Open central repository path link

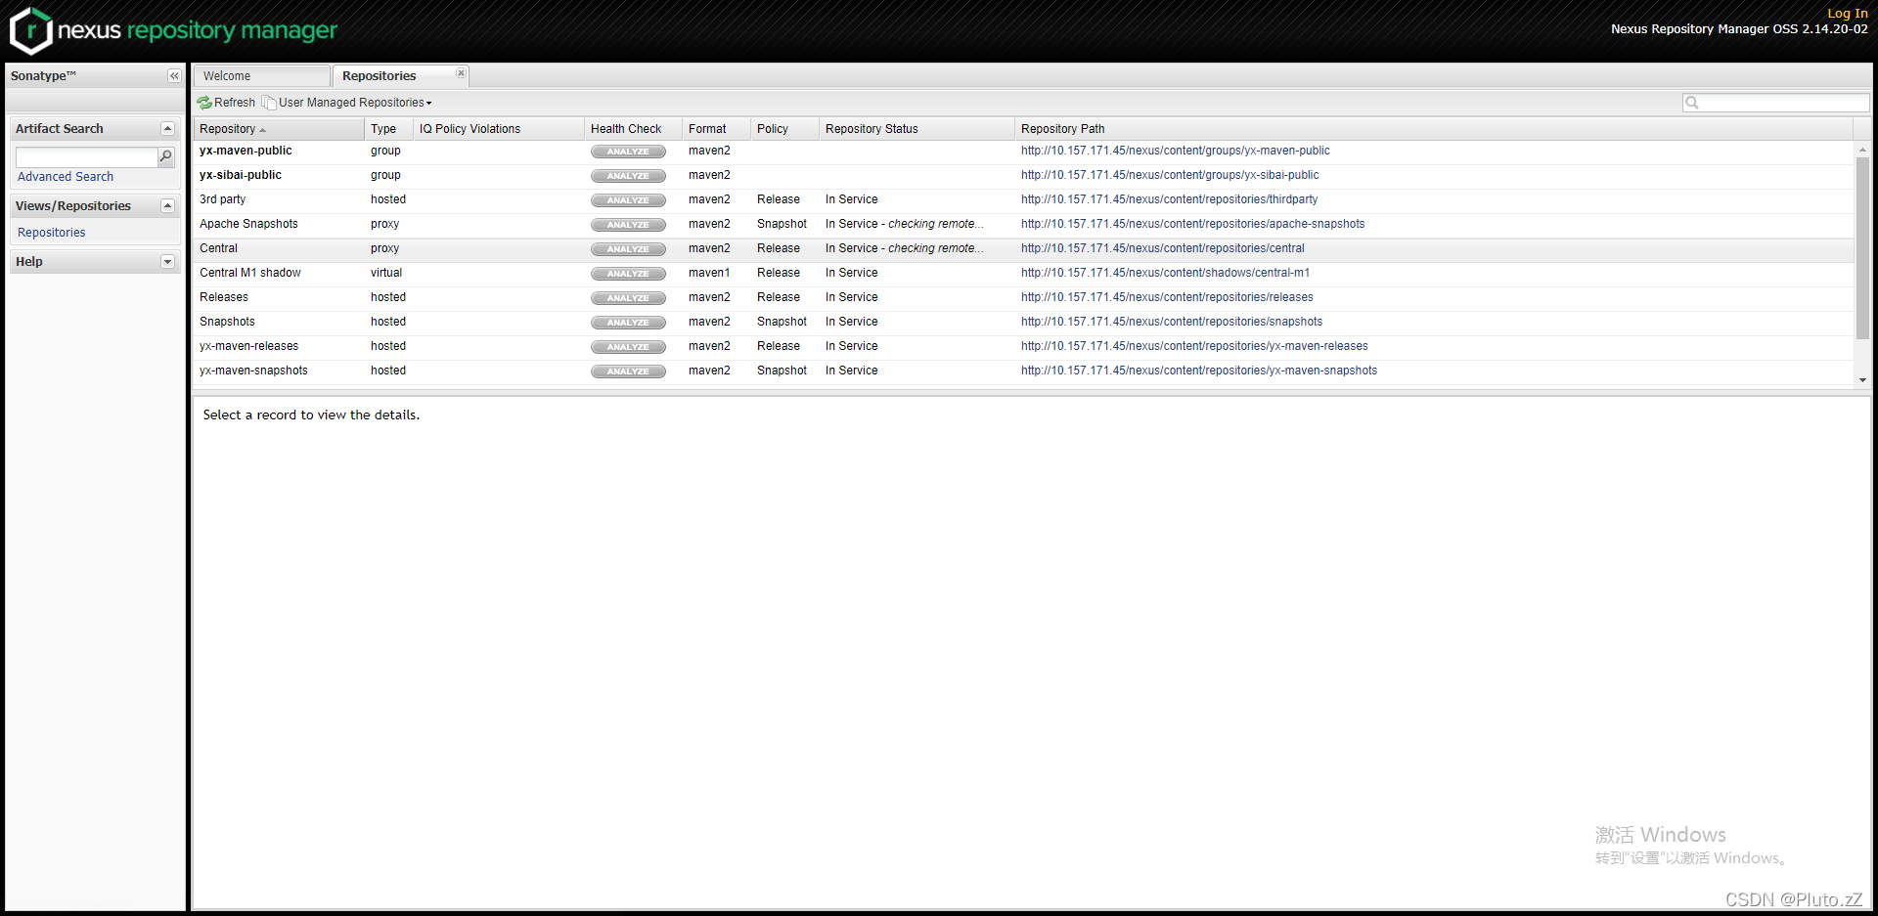(1162, 248)
